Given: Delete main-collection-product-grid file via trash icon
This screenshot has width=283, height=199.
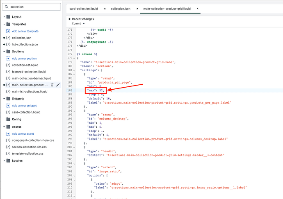Looking at the screenshot, I should pos(52,85).
